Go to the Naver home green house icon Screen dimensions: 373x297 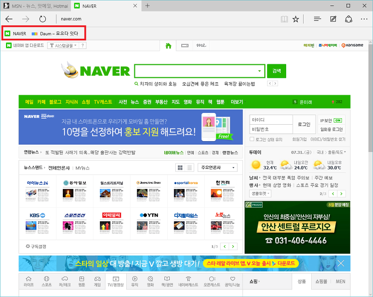click(x=168, y=46)
